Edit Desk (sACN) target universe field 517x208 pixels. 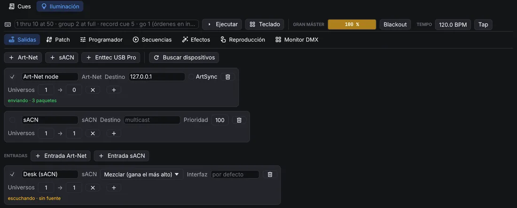pos(74,187)
